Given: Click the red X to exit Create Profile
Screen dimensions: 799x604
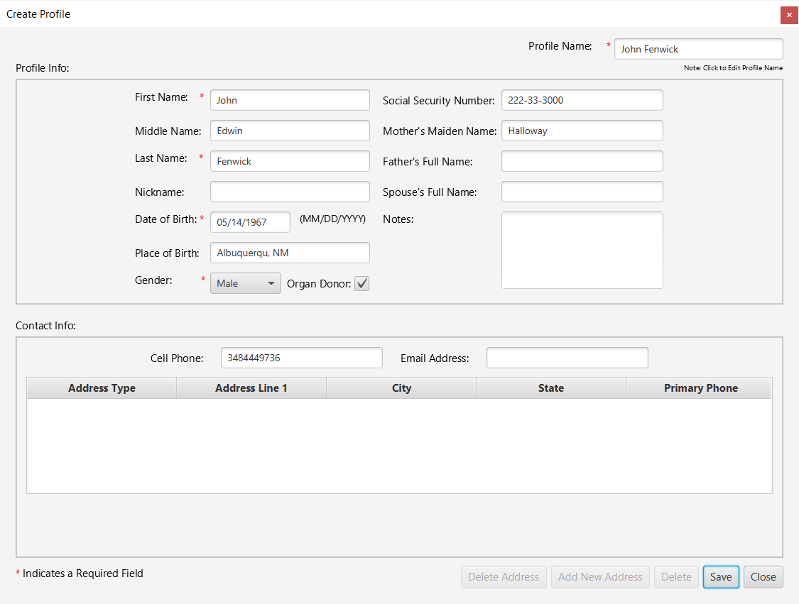Looking at the screenshot, I should [788, 14].
